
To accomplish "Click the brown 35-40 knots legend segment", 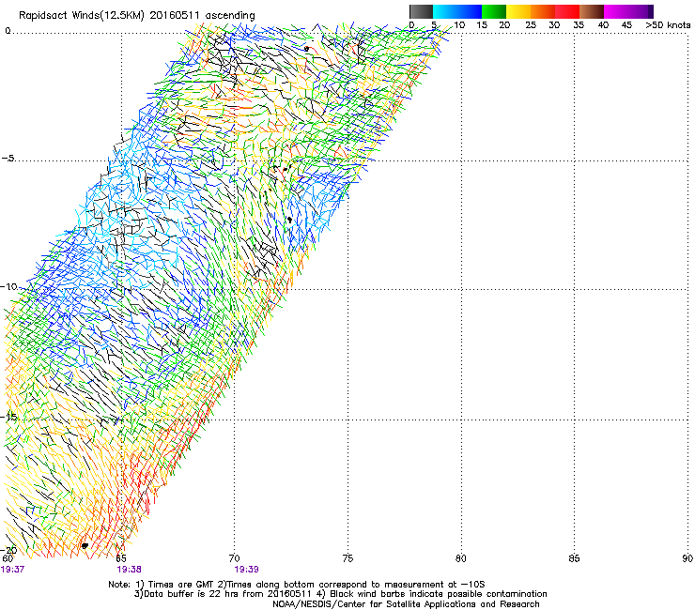I will point(592,11).
